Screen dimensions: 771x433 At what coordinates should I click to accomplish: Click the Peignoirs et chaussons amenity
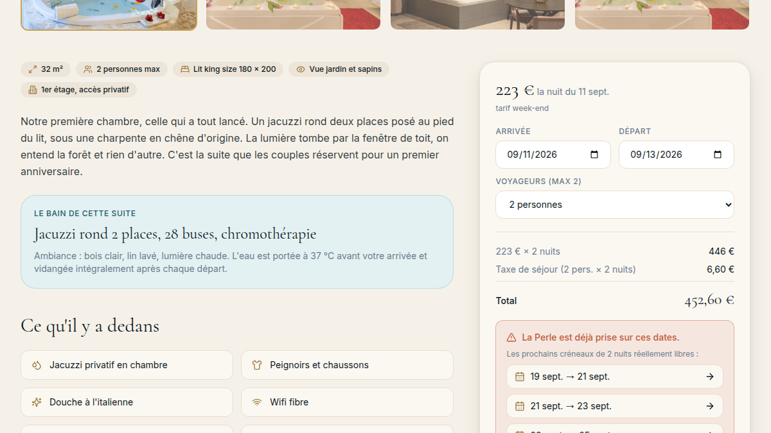(347, 365)
